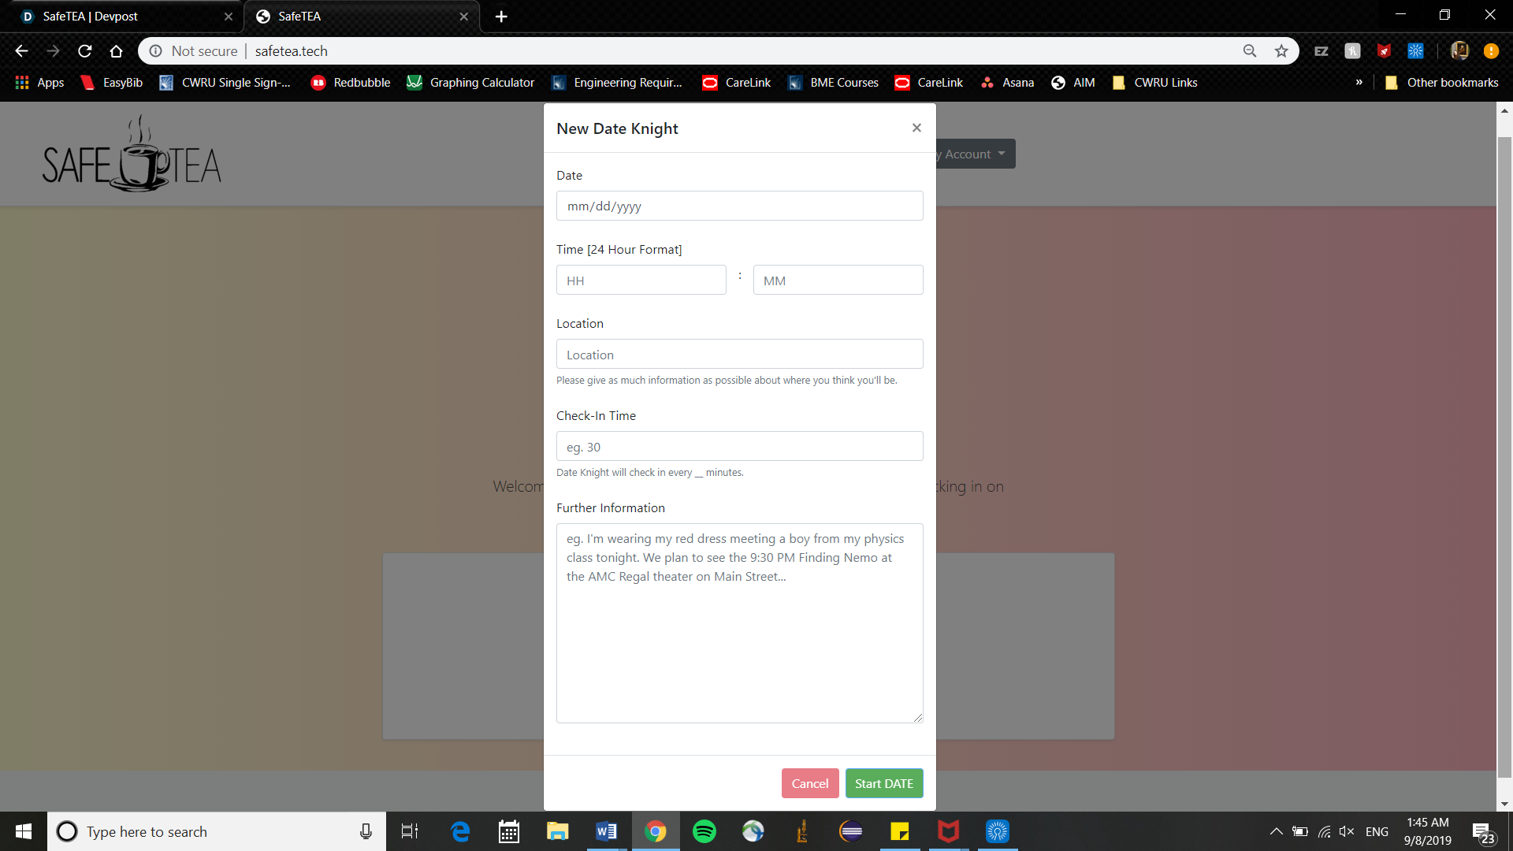Screen dimensions: 1513x851
Task: Click the MM minutes field
Action: coord(838,281)
